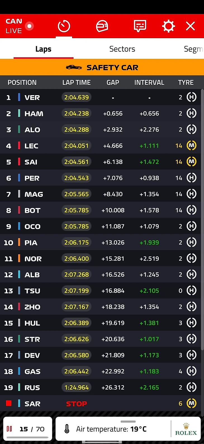Switch to the Segments tab

point(193,49)
